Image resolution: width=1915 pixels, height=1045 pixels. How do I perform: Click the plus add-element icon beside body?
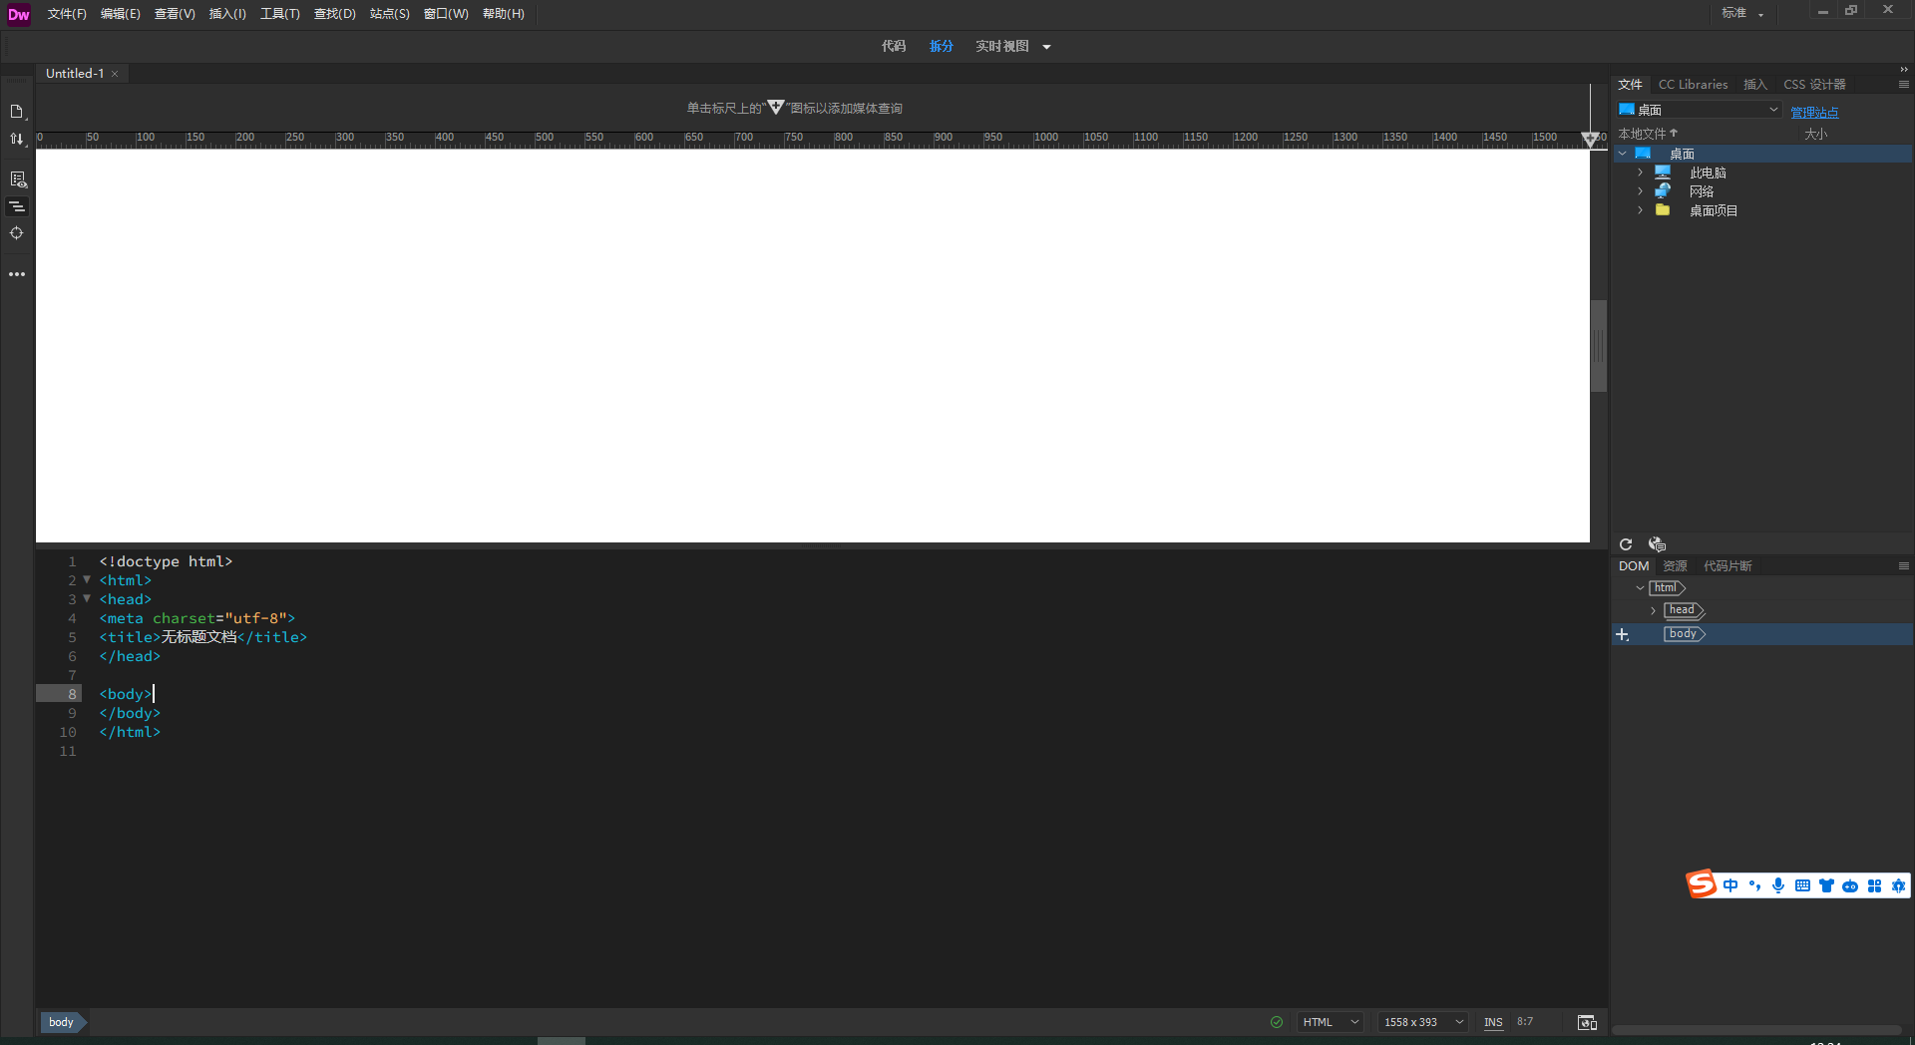[x=1623, y=635]
